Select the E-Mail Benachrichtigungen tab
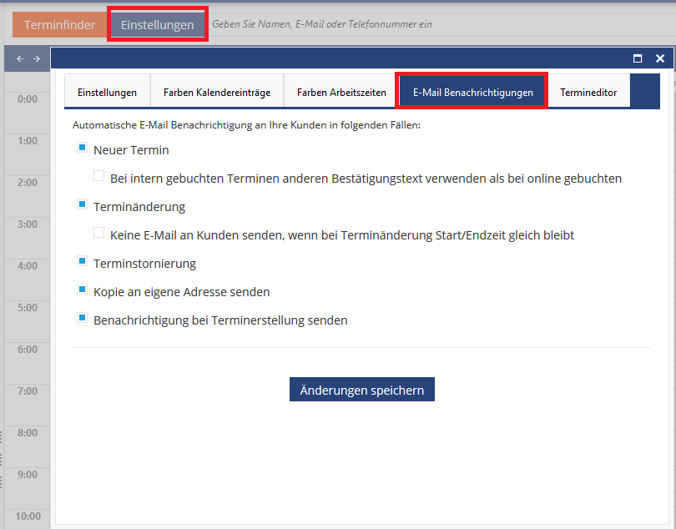Viewport: 676px width, 529px height. click(472, 93)
